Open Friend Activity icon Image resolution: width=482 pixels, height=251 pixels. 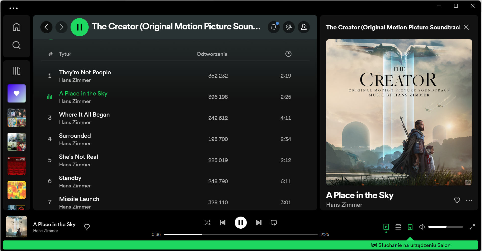point(289,27)
